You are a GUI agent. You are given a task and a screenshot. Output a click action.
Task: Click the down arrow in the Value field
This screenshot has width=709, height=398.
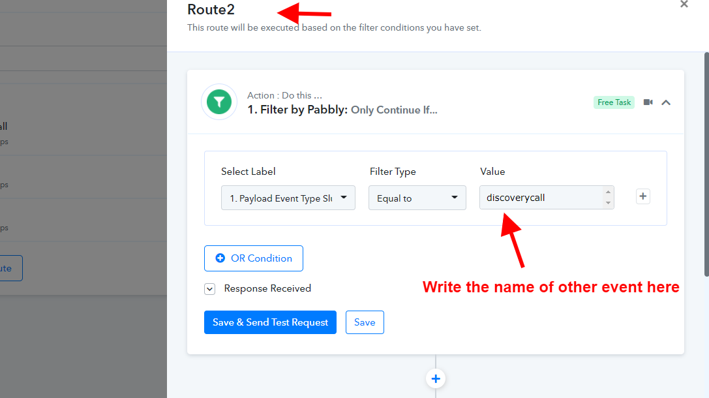pos(608,203)
